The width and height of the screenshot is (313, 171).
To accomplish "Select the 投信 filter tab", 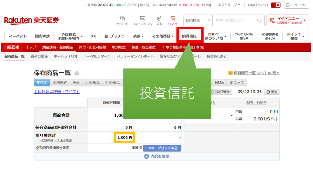I will click(x=76, y=83).
